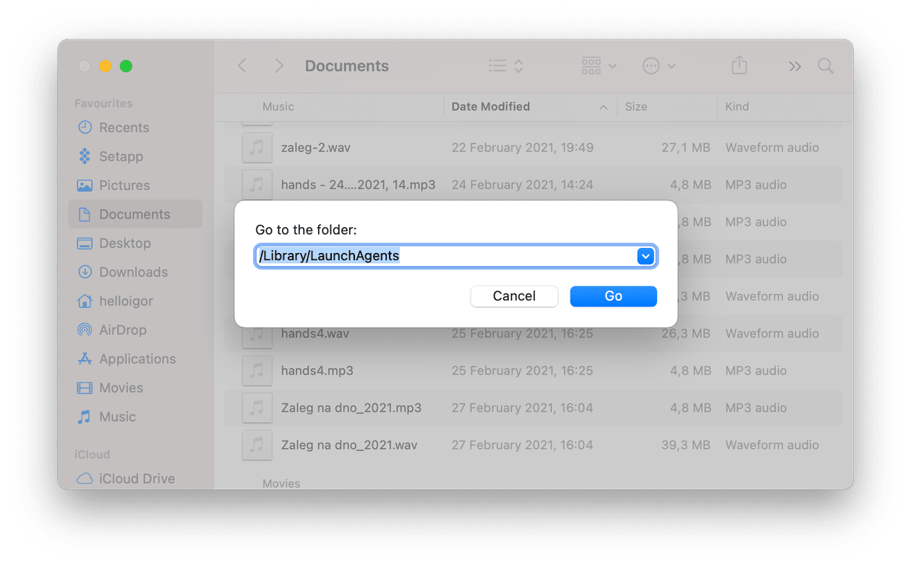Click the audio icon of zaleg-2.wav
The height and width of the screenshot is (566, 911).
(257, 147)
